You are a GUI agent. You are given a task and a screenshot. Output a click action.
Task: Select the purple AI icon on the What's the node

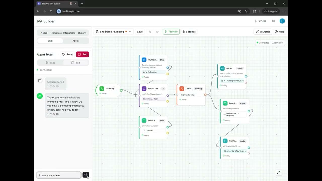[144, 88]
